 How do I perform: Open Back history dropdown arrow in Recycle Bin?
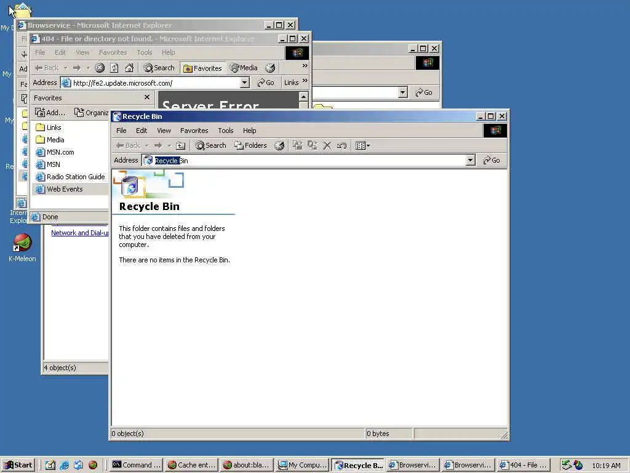tap(146, 145)
